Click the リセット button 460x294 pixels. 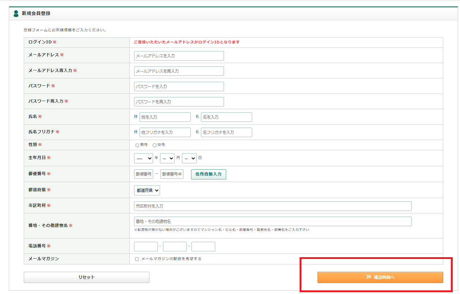[x=87, y=277]
